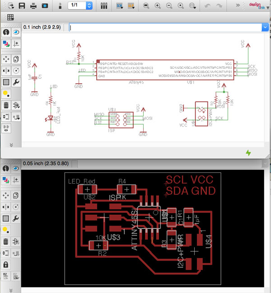Click the open/export file icon

[11, 6]
